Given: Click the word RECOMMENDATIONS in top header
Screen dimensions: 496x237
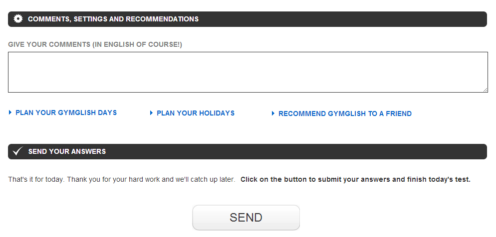Looking at the screenshot, I should pos(162,19).
